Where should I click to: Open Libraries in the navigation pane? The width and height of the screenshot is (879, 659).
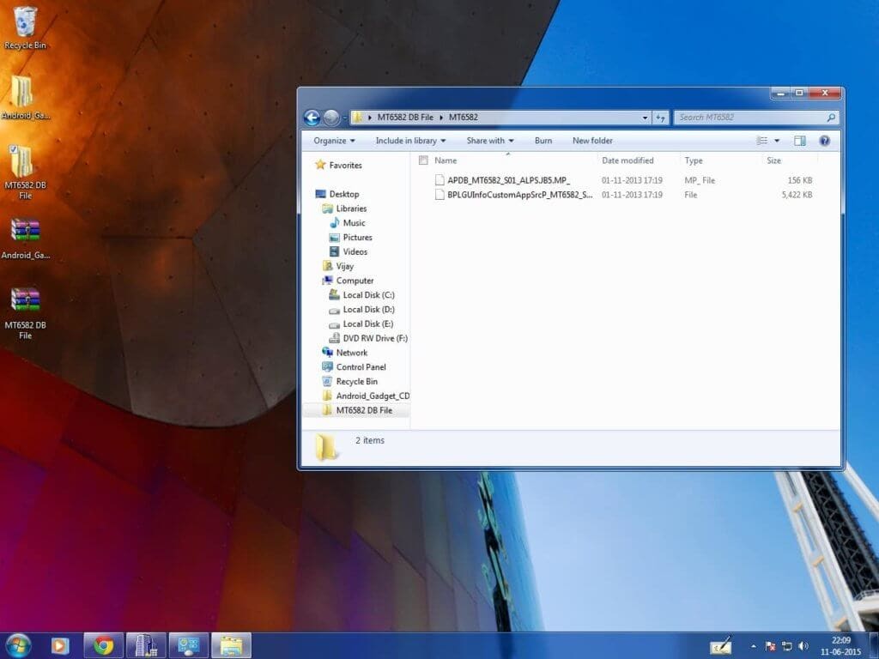pyautogui.click(x=344, y=209)
